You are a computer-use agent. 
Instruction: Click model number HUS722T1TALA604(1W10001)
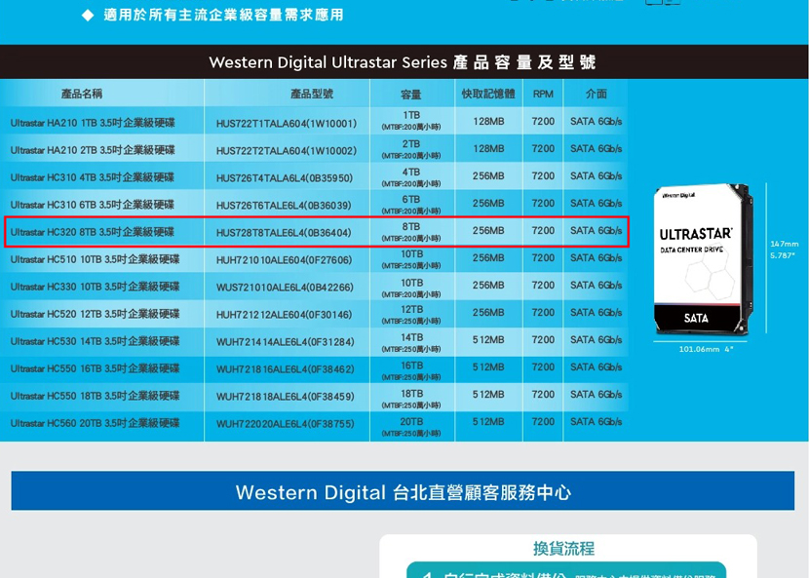pos(287,124)
